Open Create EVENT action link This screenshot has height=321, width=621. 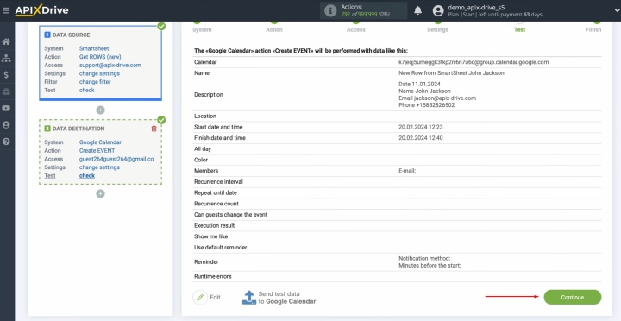click(97, 151)
